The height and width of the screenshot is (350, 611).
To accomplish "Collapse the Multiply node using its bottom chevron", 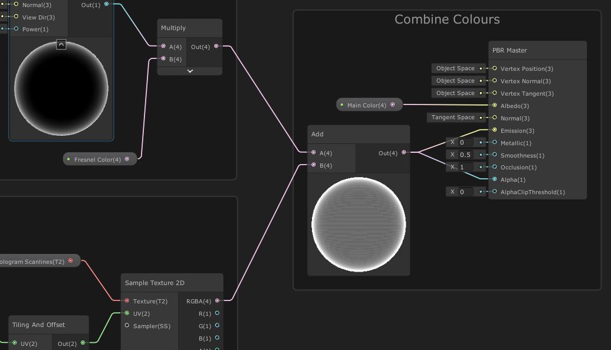I will point(189,71).
